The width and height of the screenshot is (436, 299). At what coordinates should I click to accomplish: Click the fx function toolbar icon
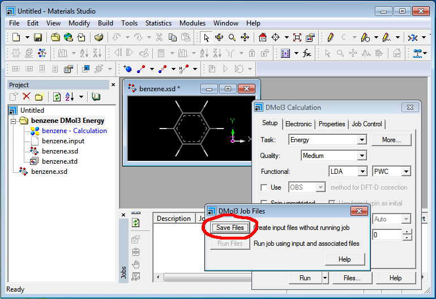(x=307, y=53)
